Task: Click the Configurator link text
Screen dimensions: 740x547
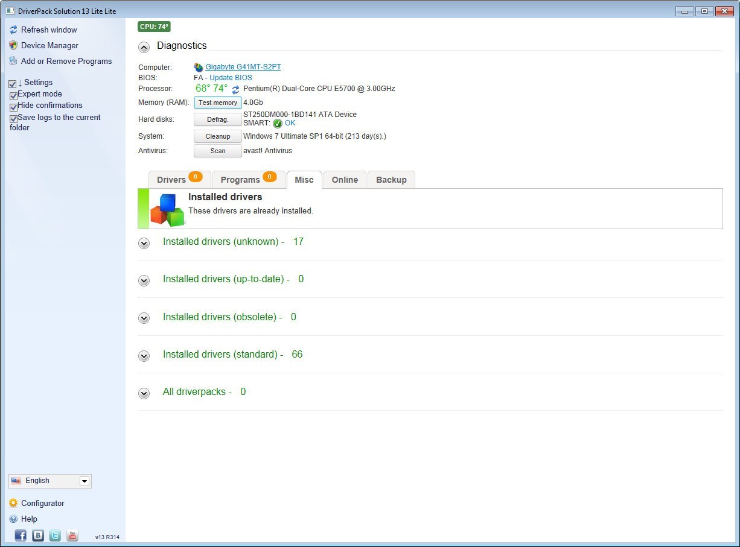Action: (x=43, y=503)
